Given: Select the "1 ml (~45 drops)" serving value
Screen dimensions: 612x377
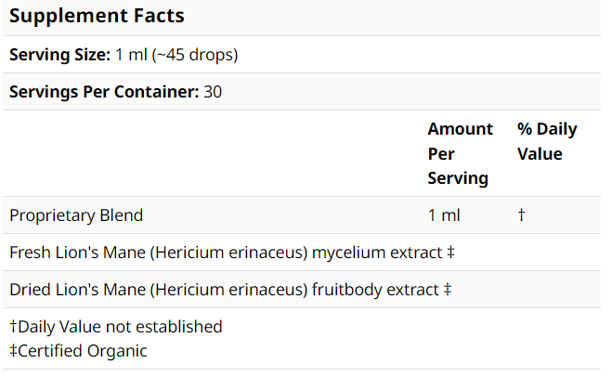Looking at the screenshot, I should pos(176,55).
